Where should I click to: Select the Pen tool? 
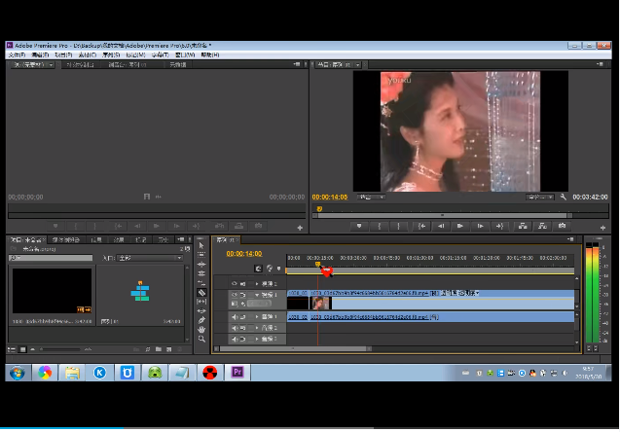[201, 320]
